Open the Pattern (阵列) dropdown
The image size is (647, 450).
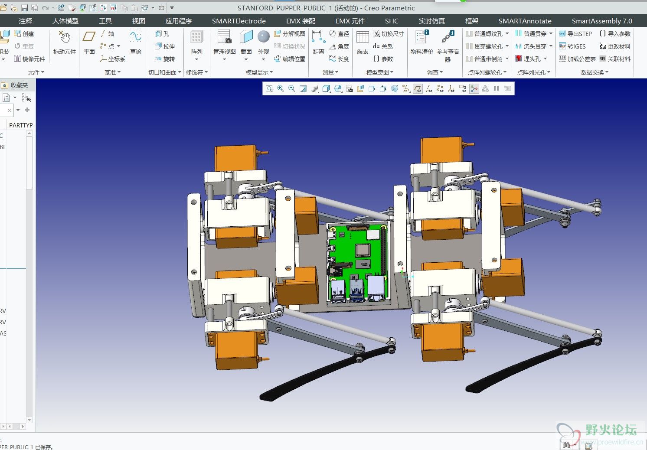pos(197,59)
